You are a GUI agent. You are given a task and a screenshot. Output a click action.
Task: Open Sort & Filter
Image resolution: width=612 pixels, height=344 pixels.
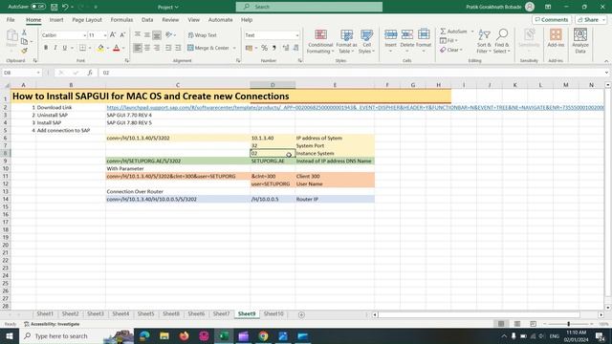pyautogui.click(x=484, y=41)
